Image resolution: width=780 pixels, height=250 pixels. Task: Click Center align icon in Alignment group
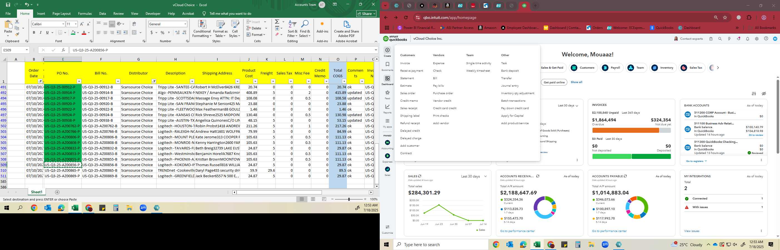(105, 32)
